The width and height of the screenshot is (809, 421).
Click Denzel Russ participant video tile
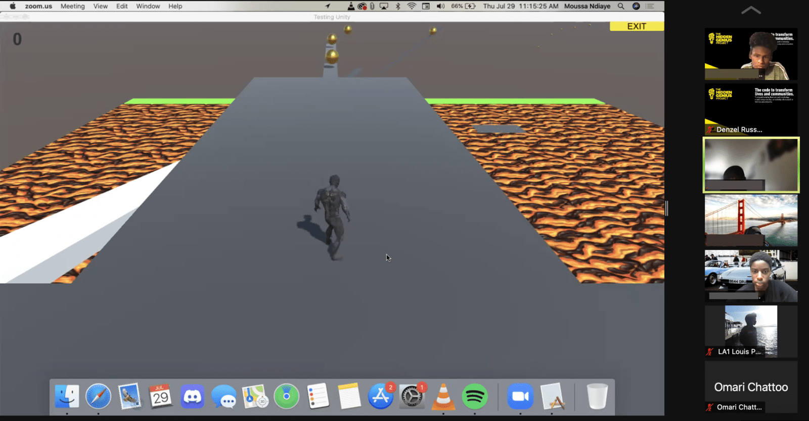click(751, 109)
